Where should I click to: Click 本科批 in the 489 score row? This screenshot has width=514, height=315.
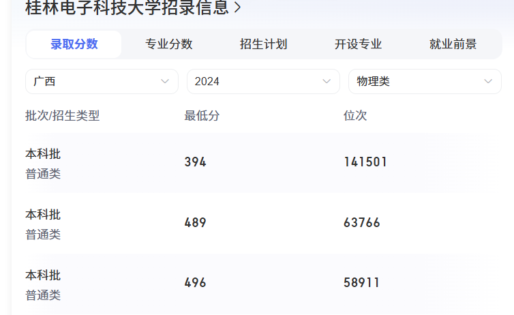pyautogui.click(x=43, y=214)
